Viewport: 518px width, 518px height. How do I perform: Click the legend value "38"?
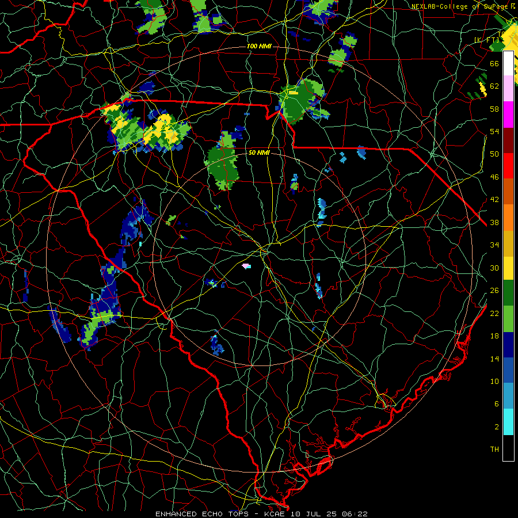[x=494, y=222]
